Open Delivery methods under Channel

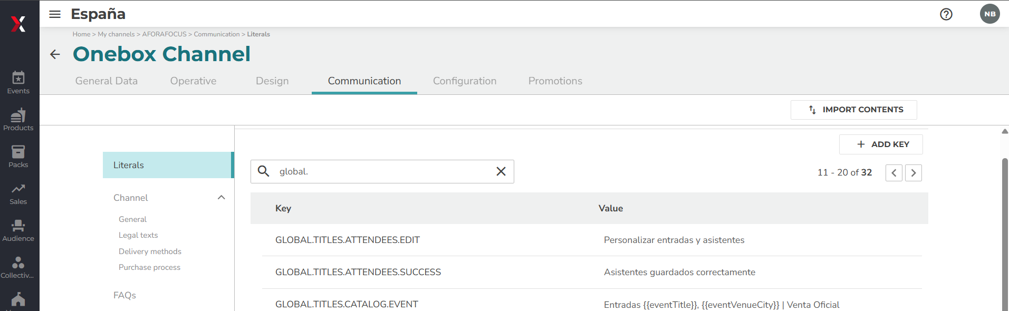click(x=150, y=251)
